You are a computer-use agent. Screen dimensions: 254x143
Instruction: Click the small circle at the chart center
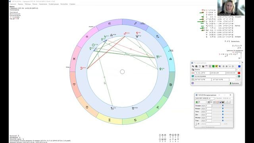pos(122,71)
